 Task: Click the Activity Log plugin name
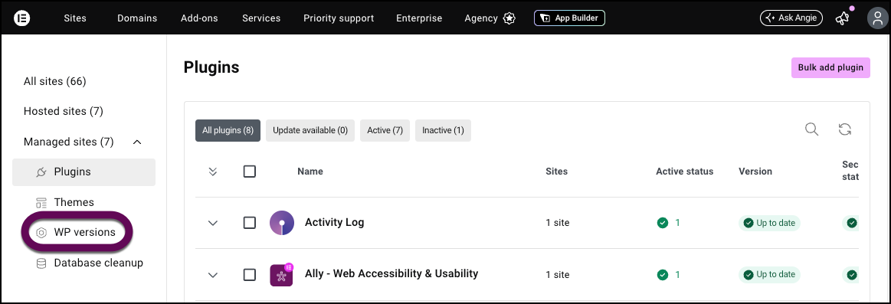pyautogui.click(x=334, y=222)
